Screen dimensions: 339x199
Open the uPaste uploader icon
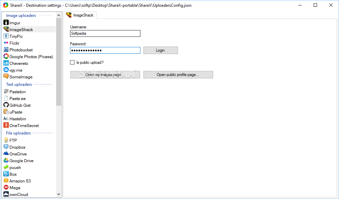(x=6, y=111)
